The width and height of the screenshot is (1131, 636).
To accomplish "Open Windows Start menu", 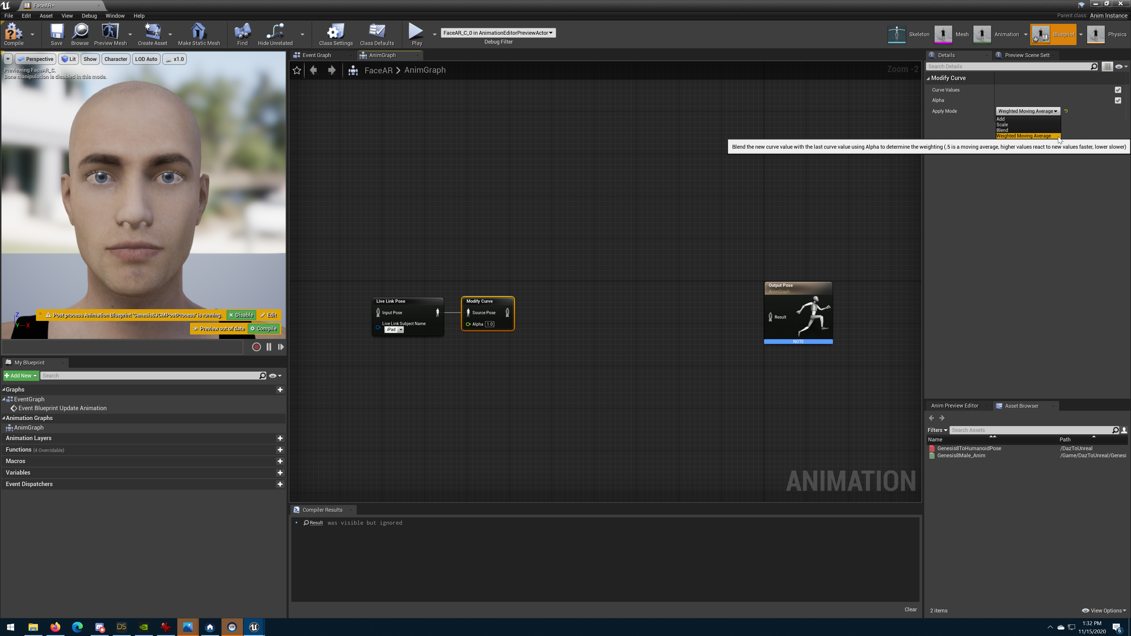I will (11, 627).
